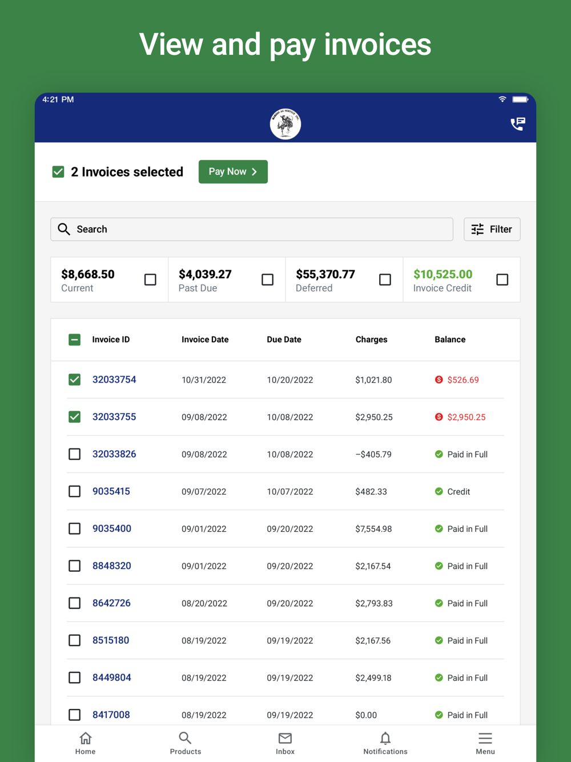Screen dimensions: 571x762
Task: Tap the 4:21 PM clock
Action: tap(58, 99)
